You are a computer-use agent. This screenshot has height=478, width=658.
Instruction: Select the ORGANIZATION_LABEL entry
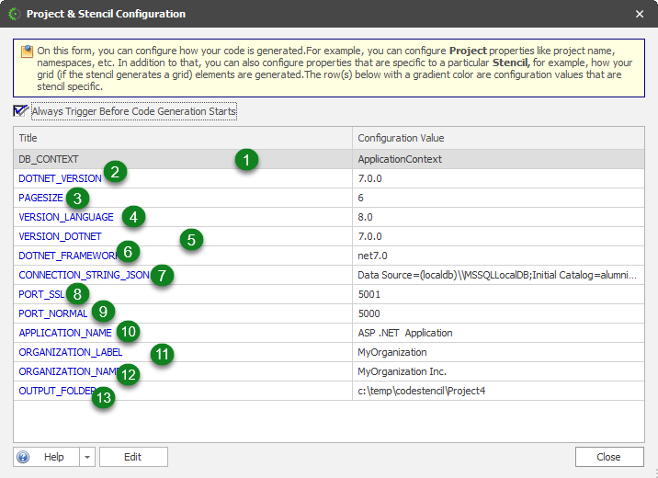pyautogui.click(x=70, y=352)
